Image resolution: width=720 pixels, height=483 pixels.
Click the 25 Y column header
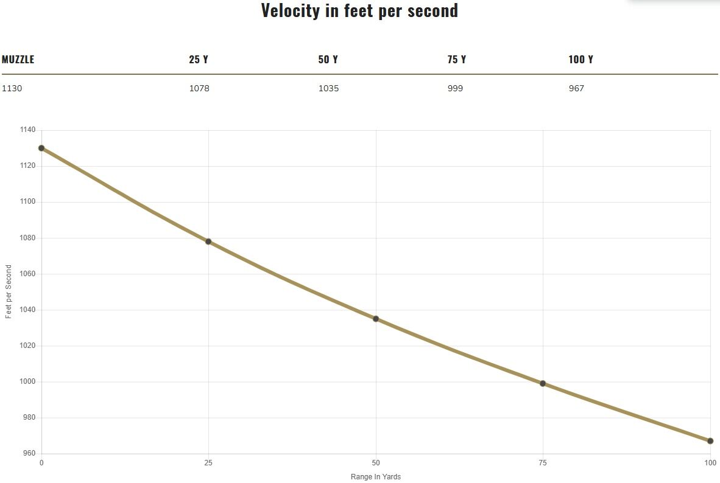199,60
